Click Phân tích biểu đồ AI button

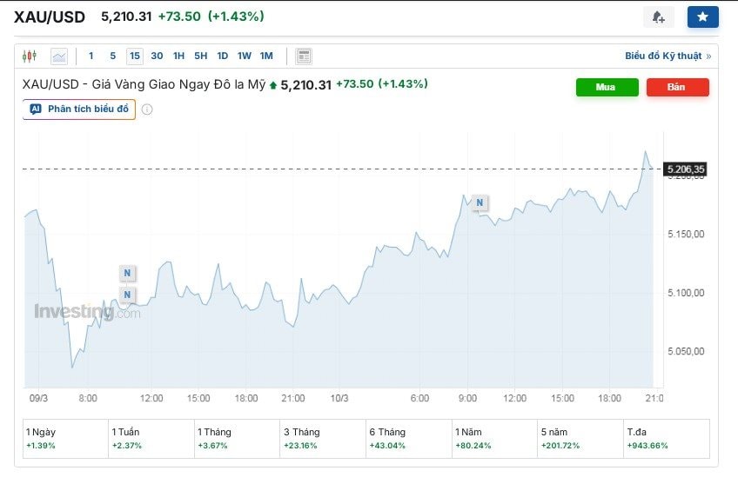[x=79, y=109]
